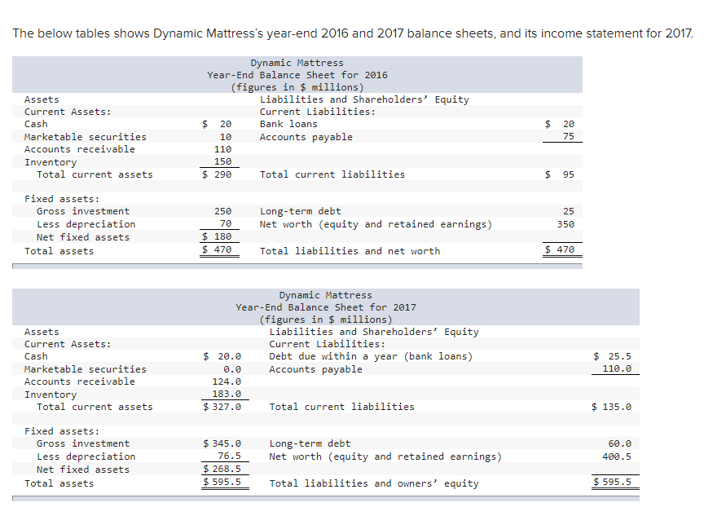The image size is (726, 516).
Task: Click the 2017 Accounts receivable value '124.0'
Action: click(227, 382)
